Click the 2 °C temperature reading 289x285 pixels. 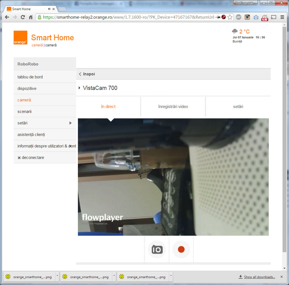click(244, 32)
